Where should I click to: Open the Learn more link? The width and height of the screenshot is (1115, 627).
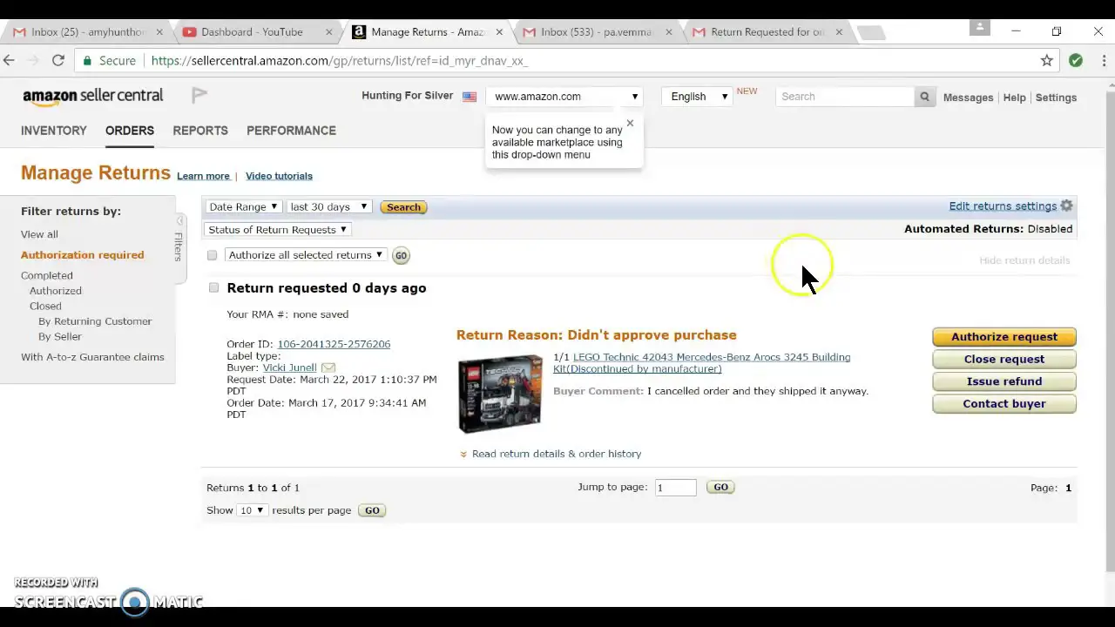pos(203,176)
